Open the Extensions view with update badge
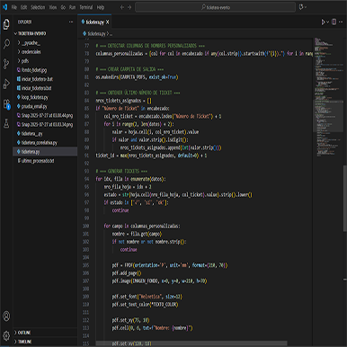The height and width of the screenshot is (347, 347). click(6, 104)
